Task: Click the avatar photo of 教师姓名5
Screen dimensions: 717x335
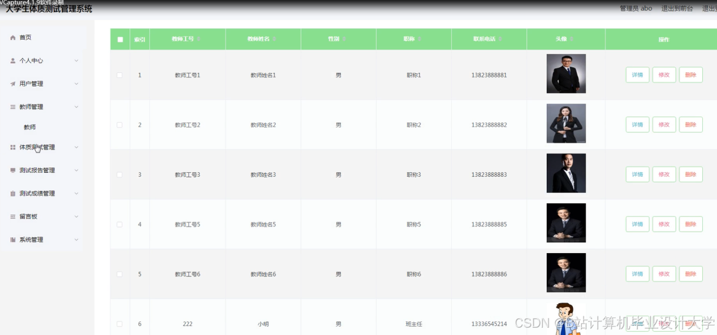Action: (566, 223)
